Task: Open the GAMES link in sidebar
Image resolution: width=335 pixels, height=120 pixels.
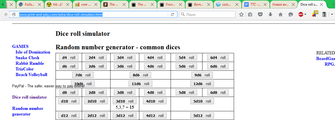Action: [20, 46]
